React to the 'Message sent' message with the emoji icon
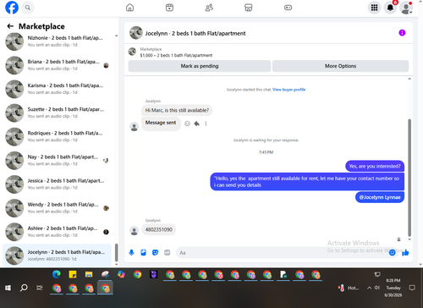Viewport: 423px width, 308px height. [x=187, y=124]
